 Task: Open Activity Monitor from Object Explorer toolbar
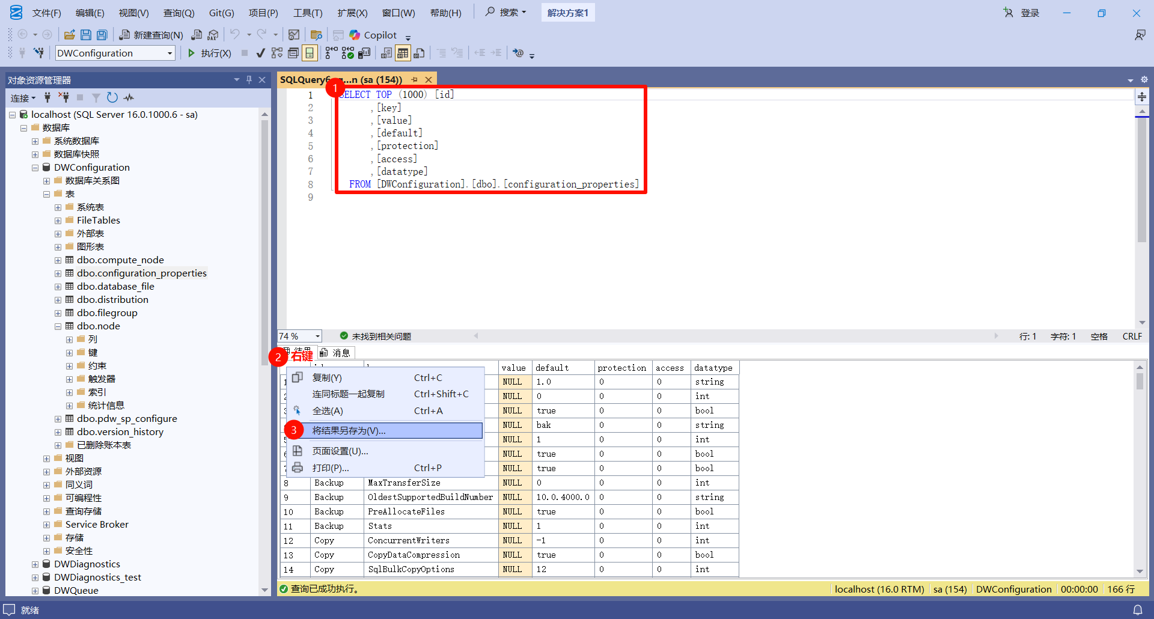tap(129, 97)
